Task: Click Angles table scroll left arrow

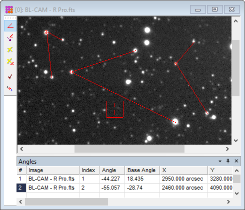Action: click(20, 202)
